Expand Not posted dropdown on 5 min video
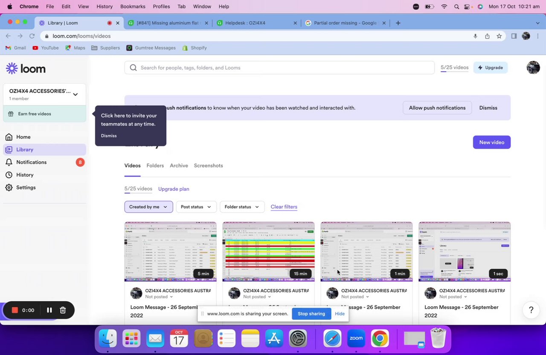 coord(159,297)
